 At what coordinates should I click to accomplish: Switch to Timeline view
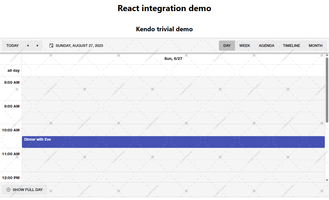pyautogui.click(x=291, y=46)
